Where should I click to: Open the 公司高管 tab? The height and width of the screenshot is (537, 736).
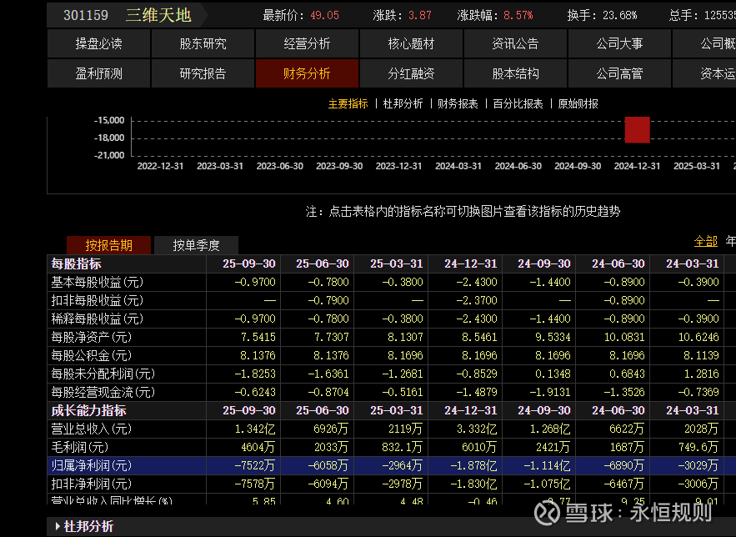coord(619,73)
